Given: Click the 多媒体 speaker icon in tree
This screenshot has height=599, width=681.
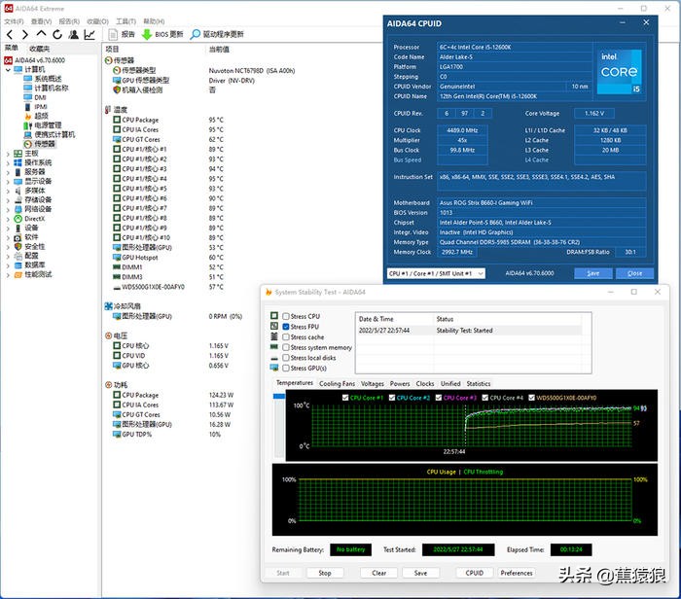Looking at the screenshot, I should coord(18,191).
